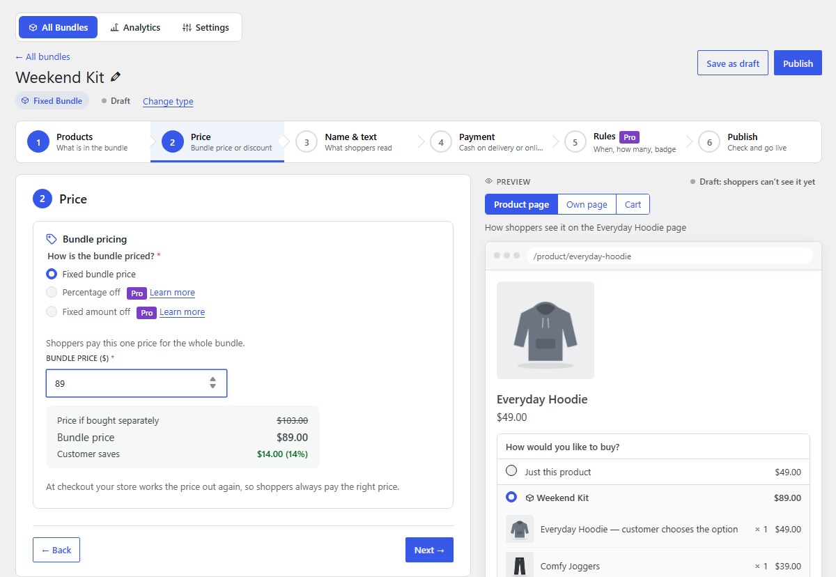
Task: Click the Publish button at top right
Action: 798,63
